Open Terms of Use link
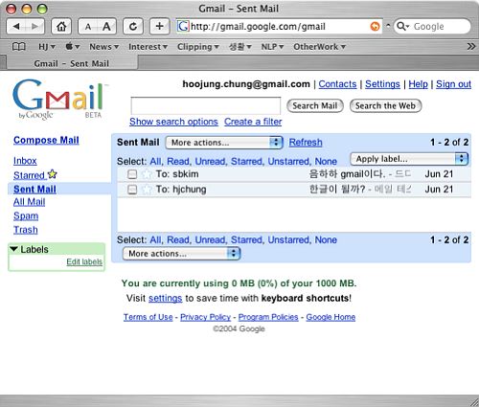The height and width of the screenshot is (407, 479). [148, 317]
